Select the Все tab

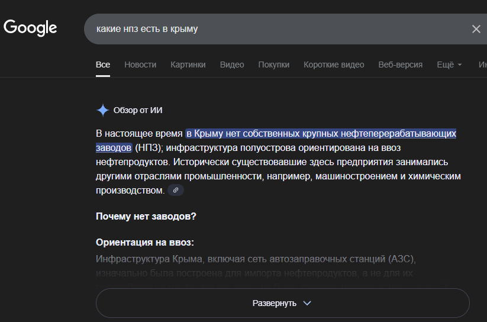103,65
